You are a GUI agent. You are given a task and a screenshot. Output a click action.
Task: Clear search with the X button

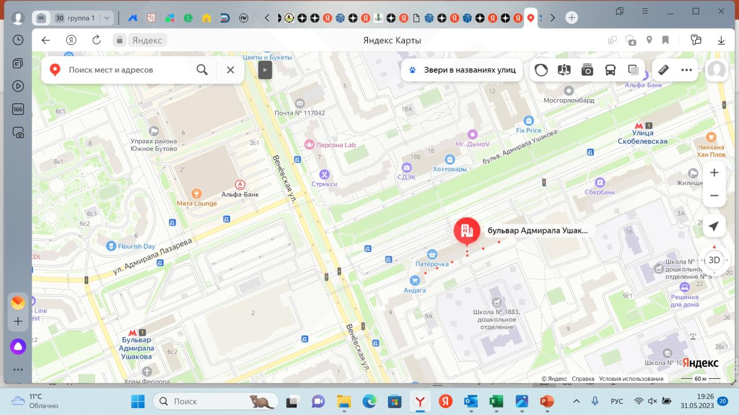coord(230,70)
